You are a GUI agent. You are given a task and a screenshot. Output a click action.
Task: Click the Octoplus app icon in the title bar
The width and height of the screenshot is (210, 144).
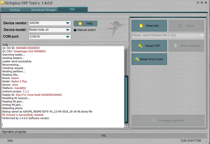pyautogui.click(x=2, y=3)
